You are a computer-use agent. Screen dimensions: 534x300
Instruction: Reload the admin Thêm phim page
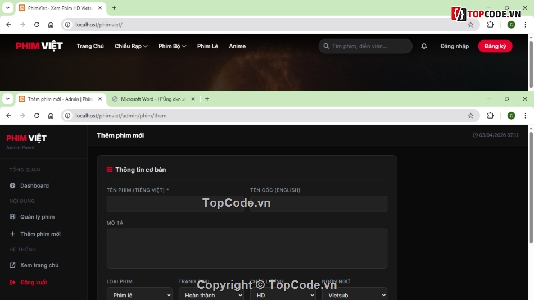pyautogui.click(x=37, y=116)
